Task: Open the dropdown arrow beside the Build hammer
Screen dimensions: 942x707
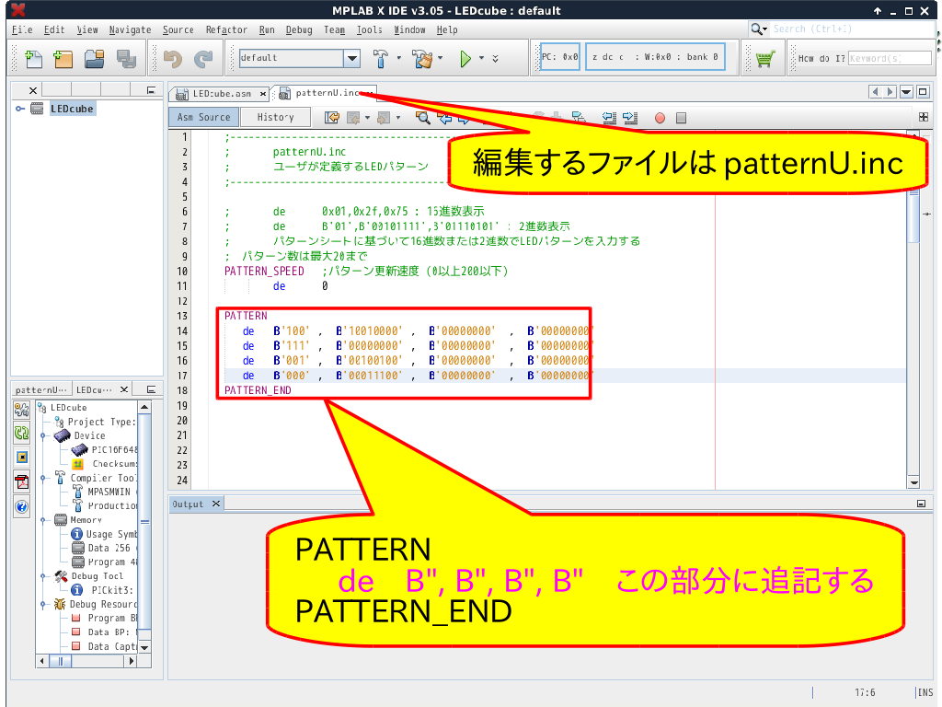Action: point(399,58)
